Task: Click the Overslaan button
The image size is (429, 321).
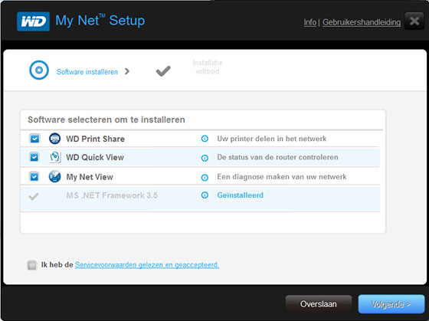Action: [319, 304]
